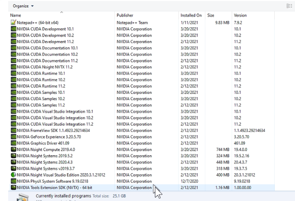The width and height of the screenshot is (295, 201).
Task: Click the Notepad++ (64-bit x64) icon
Action: [x=13, y=23]
